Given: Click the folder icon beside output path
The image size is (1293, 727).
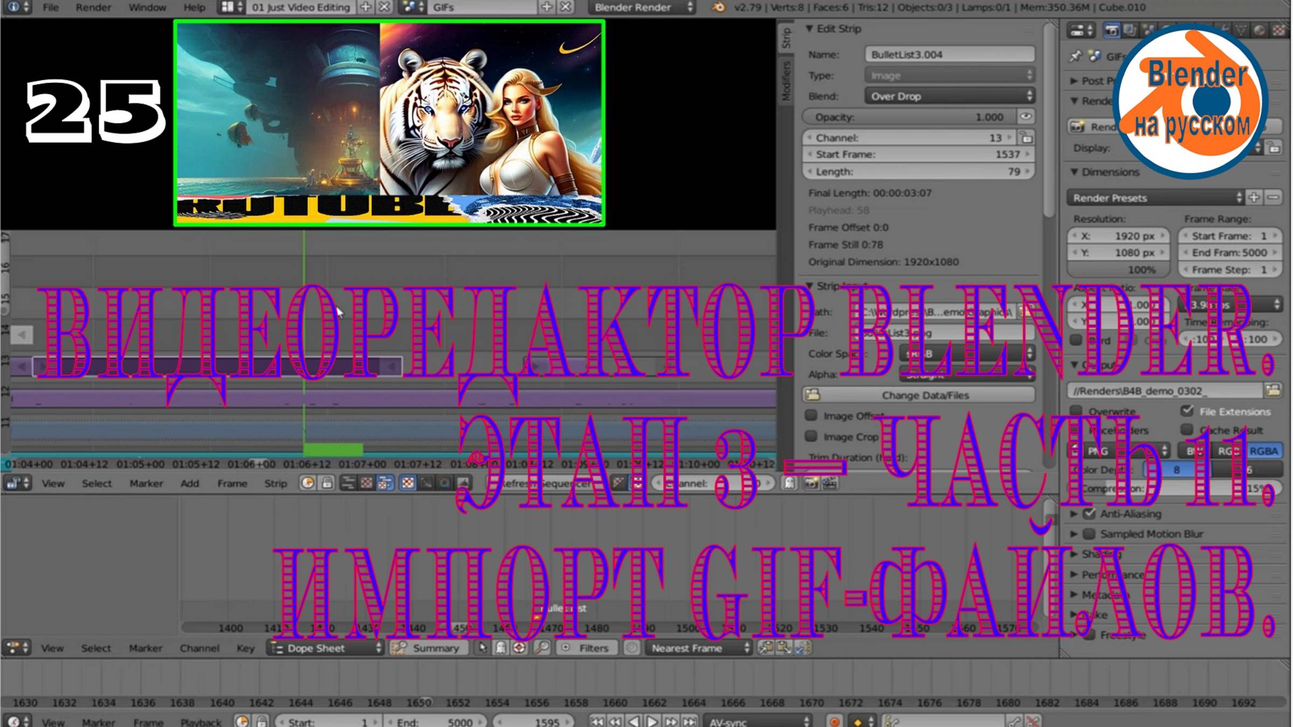Looking at the screenshot, I should coord(1273,390).
